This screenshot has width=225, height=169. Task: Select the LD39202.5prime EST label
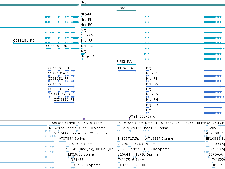coord(156,149)
